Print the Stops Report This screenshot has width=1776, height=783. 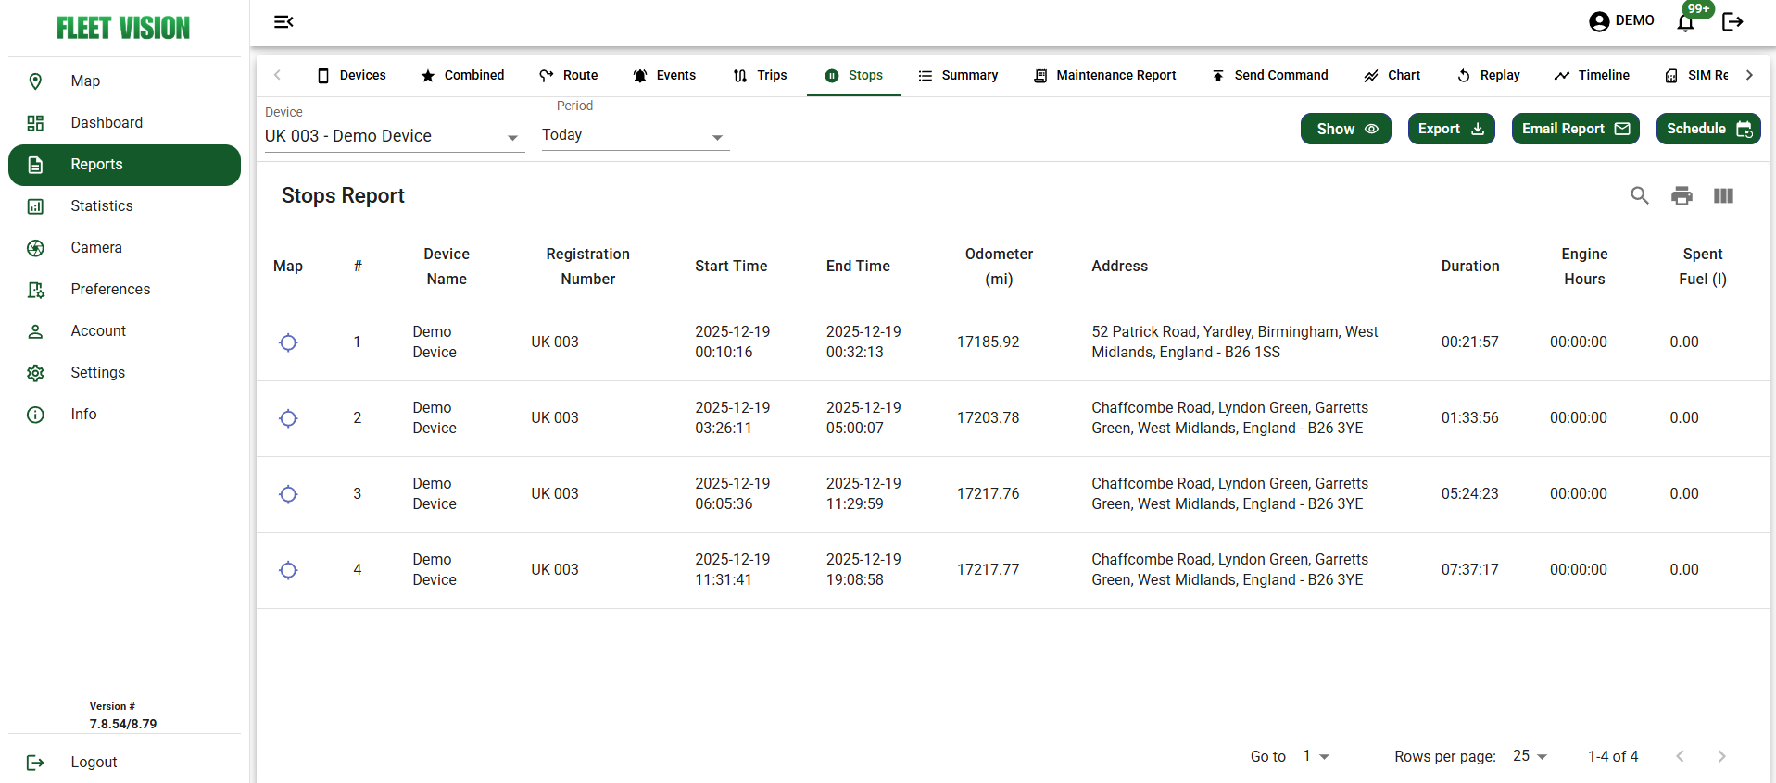(1681, 195)
